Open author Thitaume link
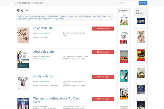Image resolution: width=164 pixels, height=109 pixels. pyautogui.click(x=43, y=107)
